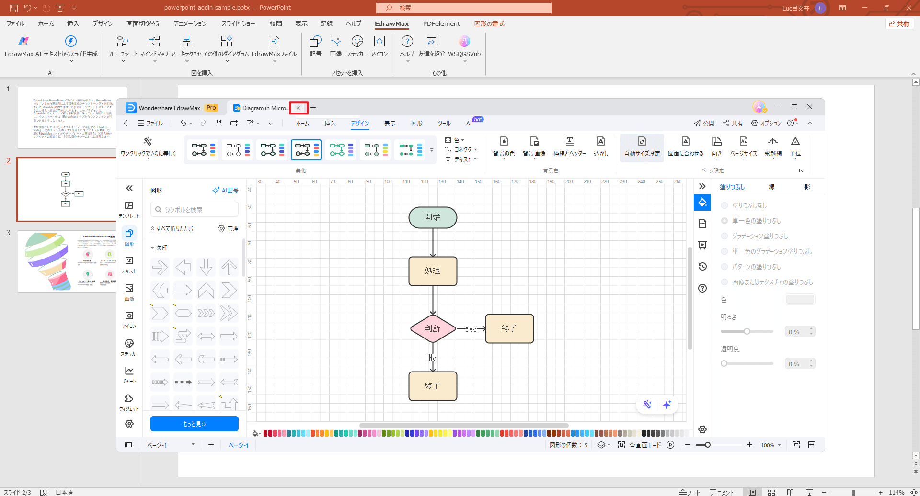Image resolution: width=920 pixels, height=496 pixels.
Task: Select slide 3 thumbnail
Action: [x=72, y=261]
